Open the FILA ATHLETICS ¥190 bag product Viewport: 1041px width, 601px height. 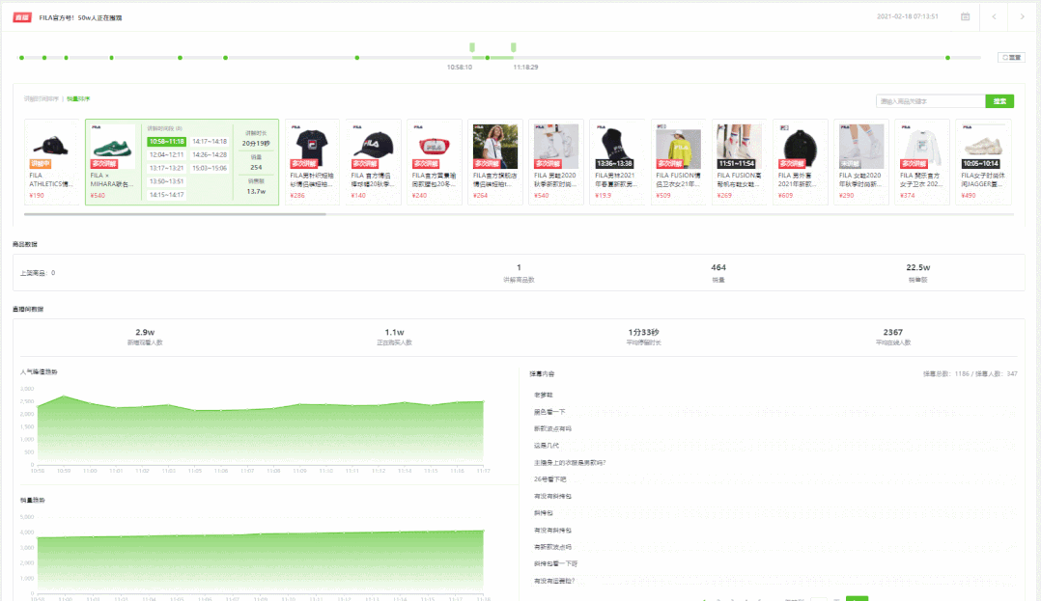[51, 161]
